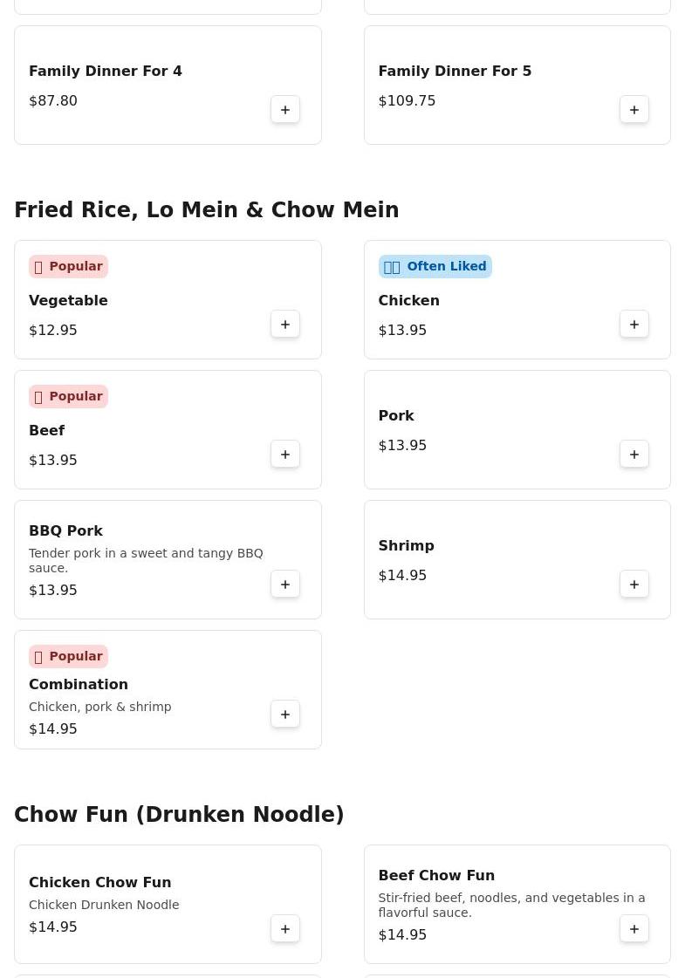The image size is (685, 978).
Task: Add Chicken Chow Fun to order
Action: (285, 929)
